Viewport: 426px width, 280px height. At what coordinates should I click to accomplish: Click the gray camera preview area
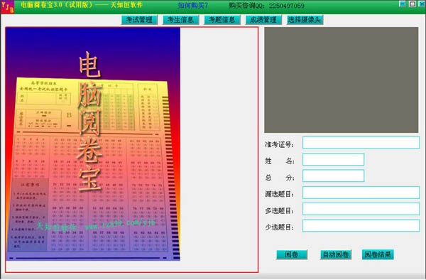coord(342,80)
